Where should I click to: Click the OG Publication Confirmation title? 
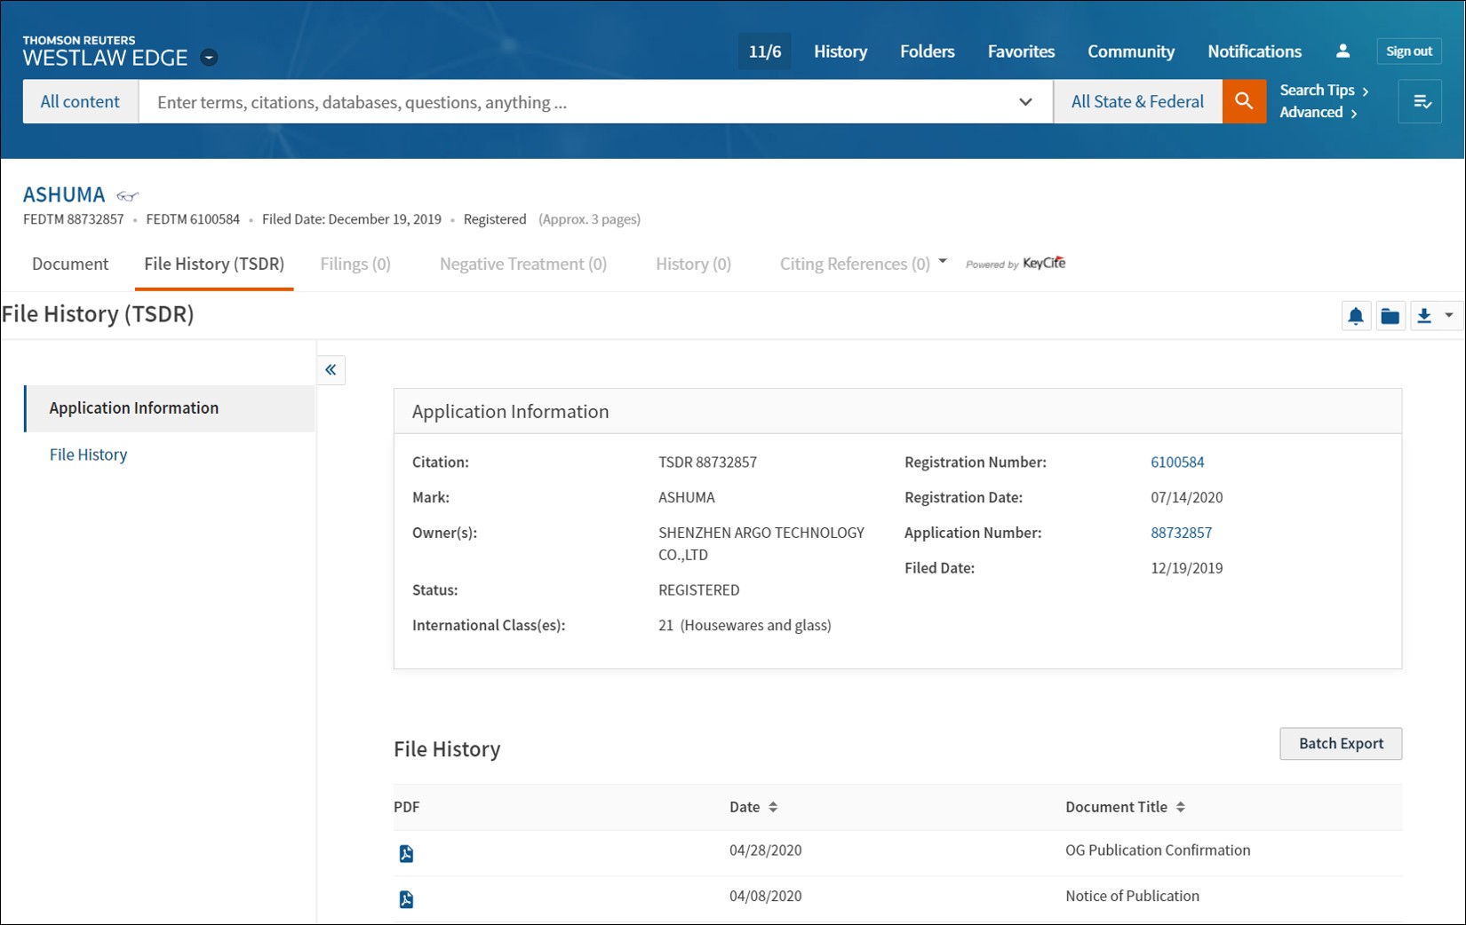1158,850
